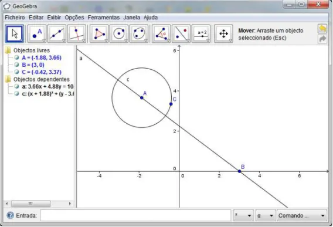Screen dimensions: 333x227
Task: Click the algebra scrollbar left arrow
Action: pos(7,204)
